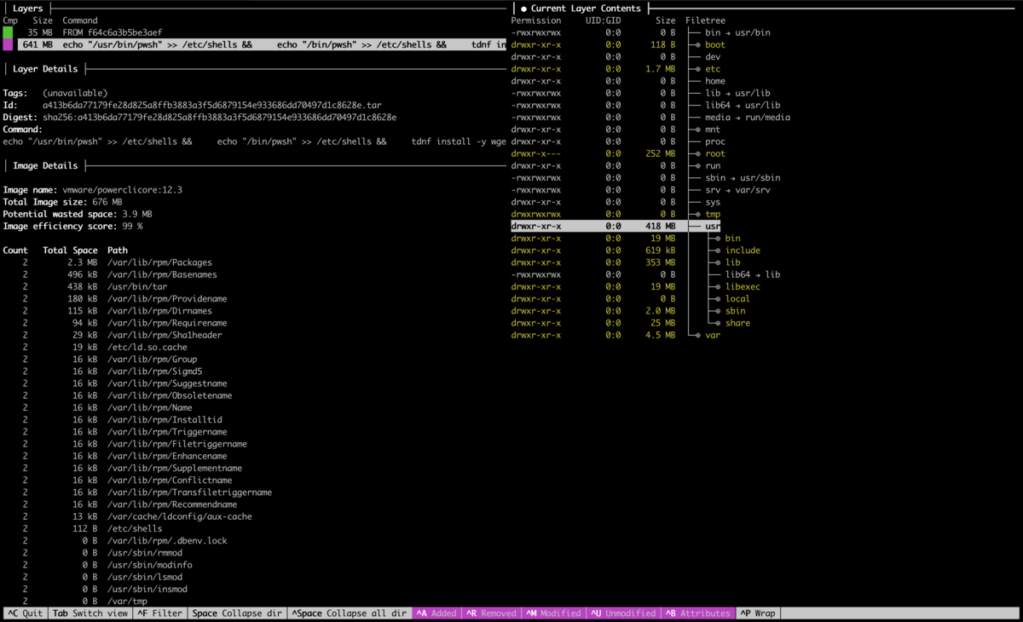Expand the boot directory in filetree
Viewport: 1023px width, 622px height.
pos(698,45)
